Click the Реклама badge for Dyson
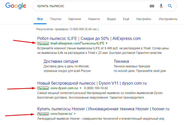Screen dimensions: 184x125 [x=43, y=88]
